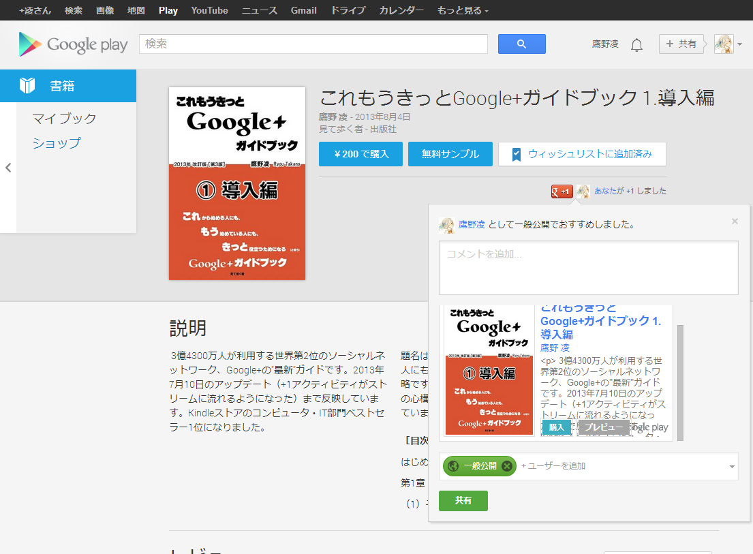
Task: Click the globe icon in the 一般公開 chip
Action: [453, 465]
